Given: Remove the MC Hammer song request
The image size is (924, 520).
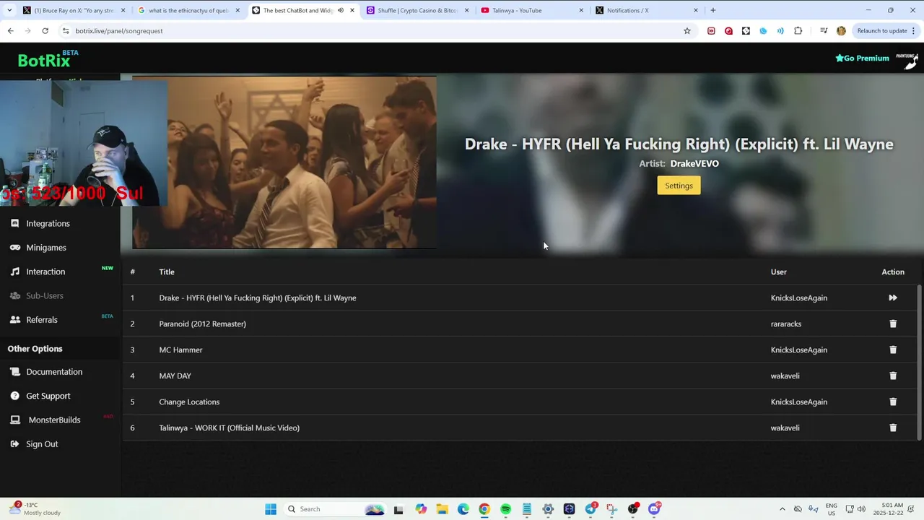Looking at the screenshot, I should tap(893, 350).
